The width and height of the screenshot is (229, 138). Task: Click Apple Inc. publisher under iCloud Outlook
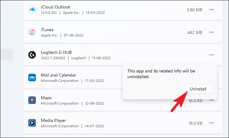click(x=71, y=13)
